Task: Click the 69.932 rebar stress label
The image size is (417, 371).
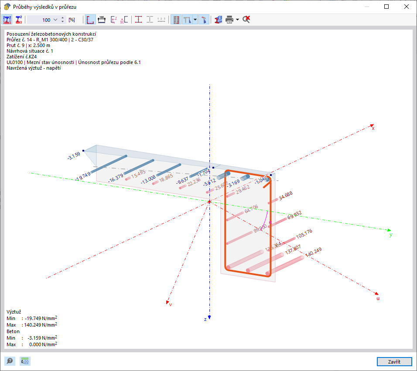Action: pos(294,215)
